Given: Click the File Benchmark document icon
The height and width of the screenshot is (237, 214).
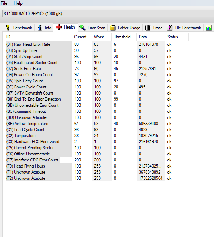Looking at the screenshot, I should tap(170, 28).
